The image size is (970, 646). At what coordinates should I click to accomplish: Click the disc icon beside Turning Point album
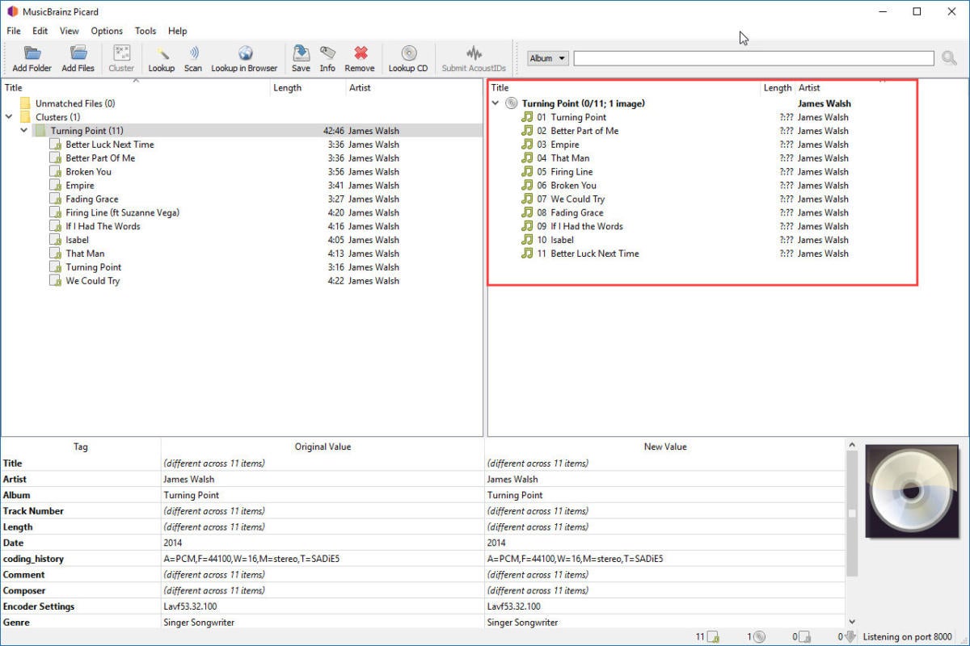pos(511,103)
